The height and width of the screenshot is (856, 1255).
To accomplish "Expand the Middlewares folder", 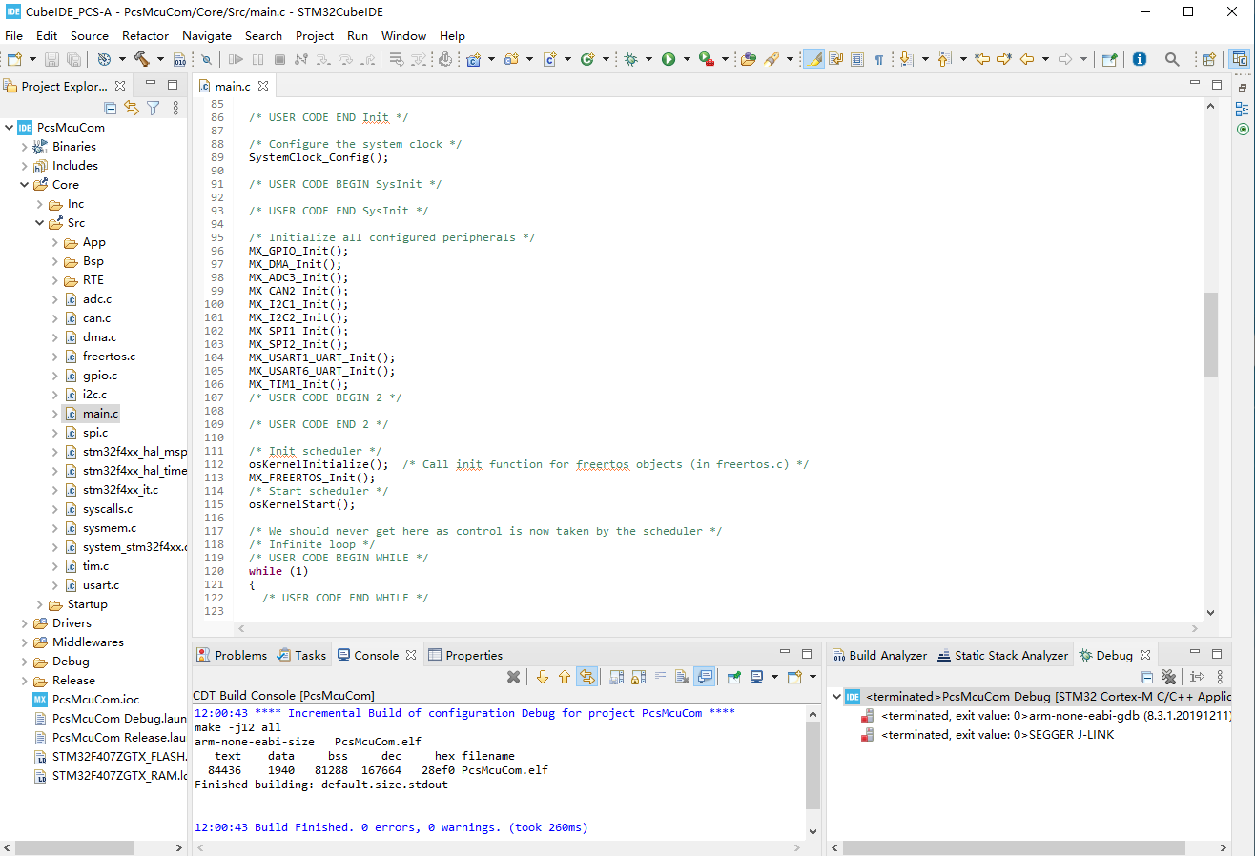I will click(x=25, y=642).
